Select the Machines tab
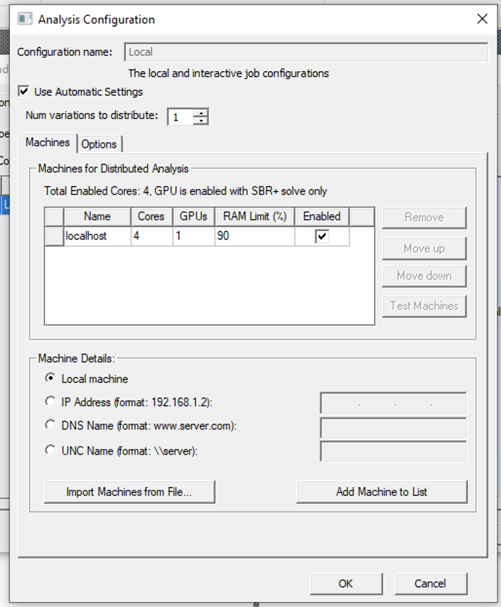 [47, 142]
